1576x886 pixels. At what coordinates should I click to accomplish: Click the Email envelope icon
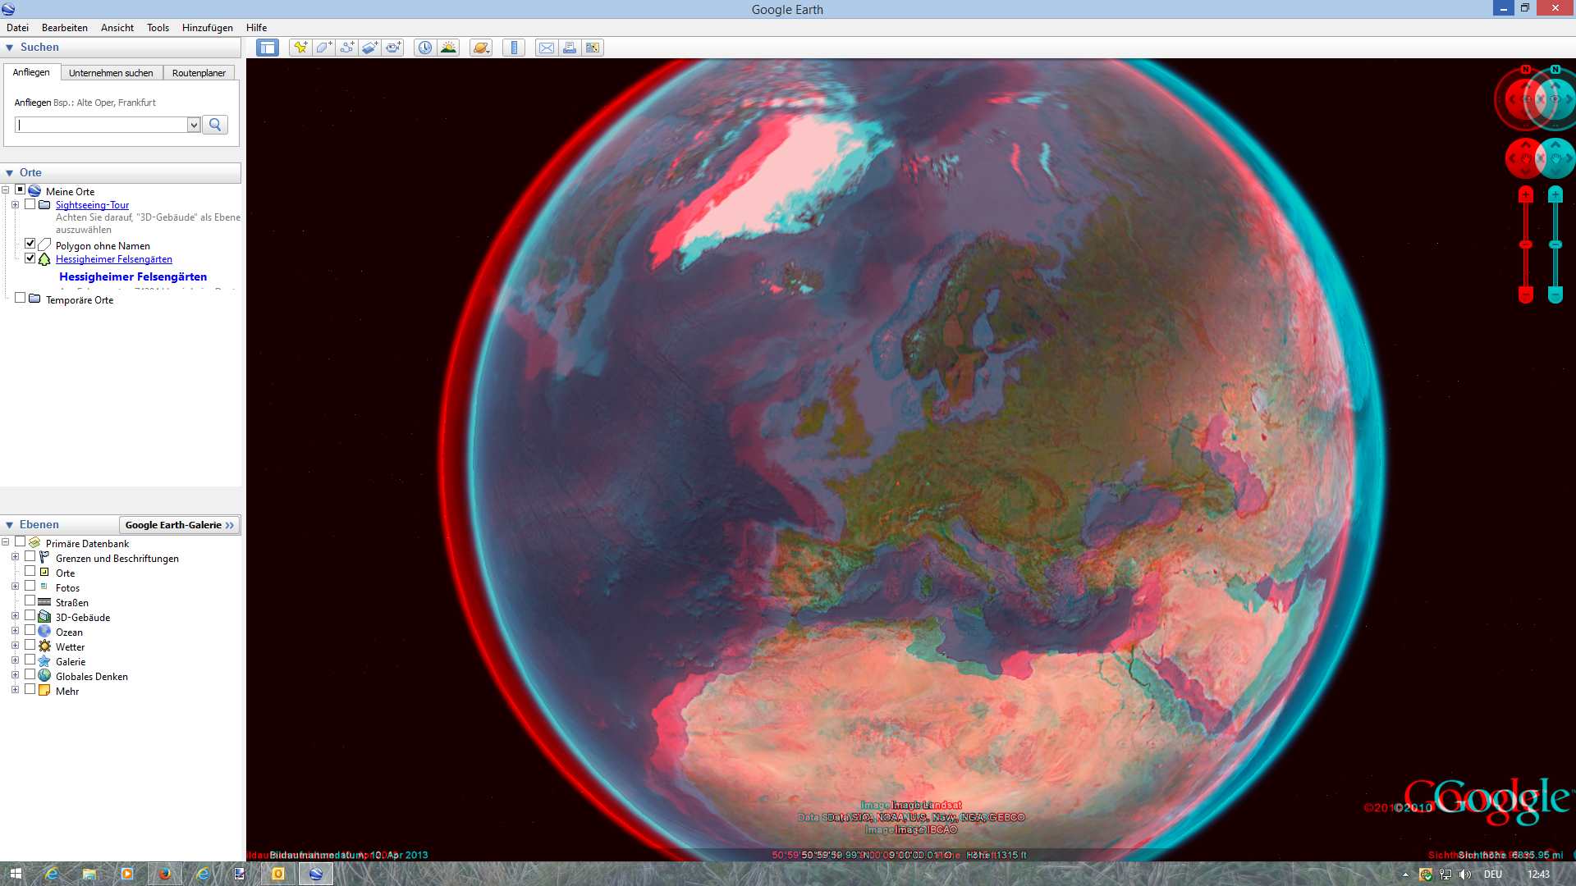546,48
